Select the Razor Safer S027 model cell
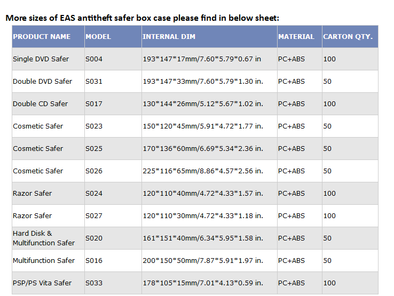Screen dimensions: 394x296 coord(113,215)
